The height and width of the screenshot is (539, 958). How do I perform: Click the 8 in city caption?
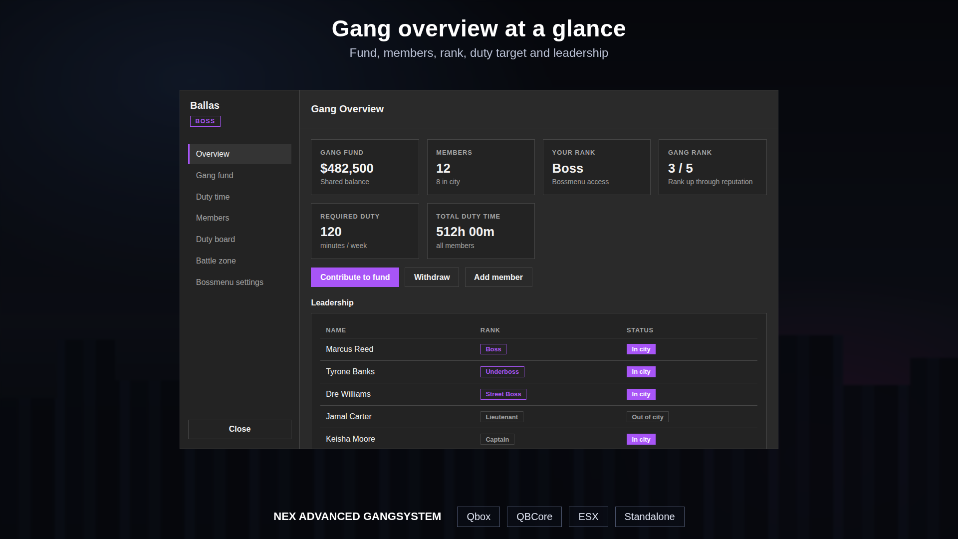click(448, 182)
